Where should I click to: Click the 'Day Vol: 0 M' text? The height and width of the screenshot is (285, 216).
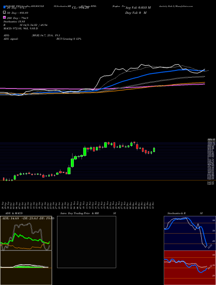click(136, 13)
